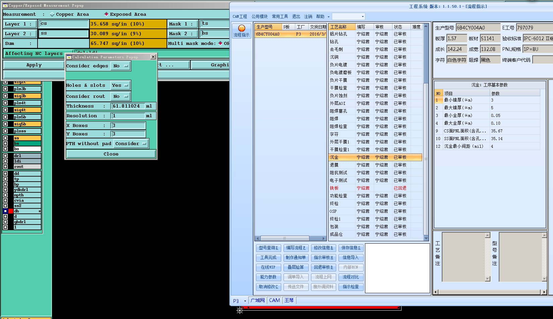553x319 pixels.
Task: Open the P3 tab dropdown arrow
Action: point(245,301)
